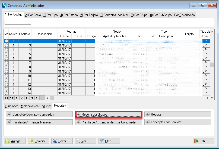Jump to last record navigation button
The height and width of the screenshot is (149, 219).
point(37,98)
